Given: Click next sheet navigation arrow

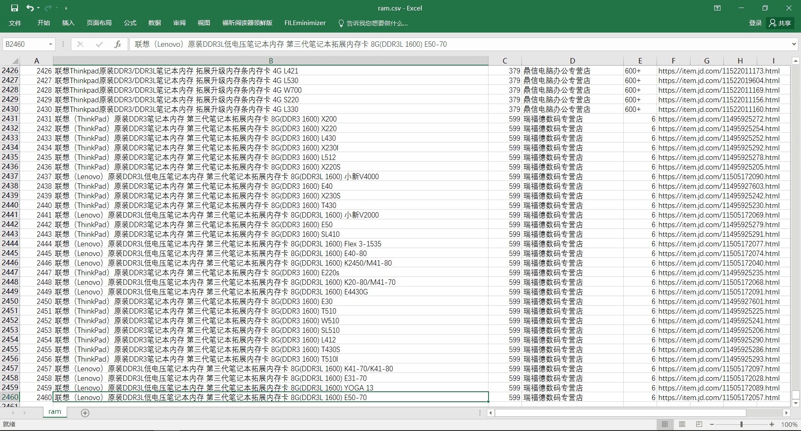Looking at the screenshot, I should coord(25,413).
